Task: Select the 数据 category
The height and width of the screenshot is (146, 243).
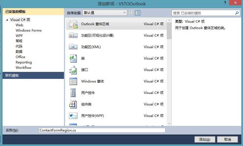Action: 19,51
